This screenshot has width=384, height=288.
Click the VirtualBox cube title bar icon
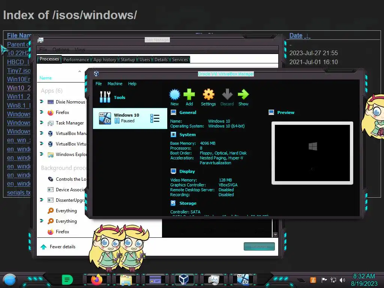pos(96,73)
